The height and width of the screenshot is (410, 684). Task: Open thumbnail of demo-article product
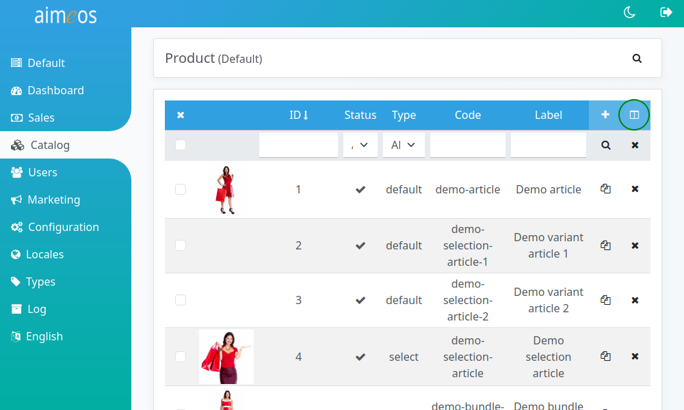coord(226,189)
